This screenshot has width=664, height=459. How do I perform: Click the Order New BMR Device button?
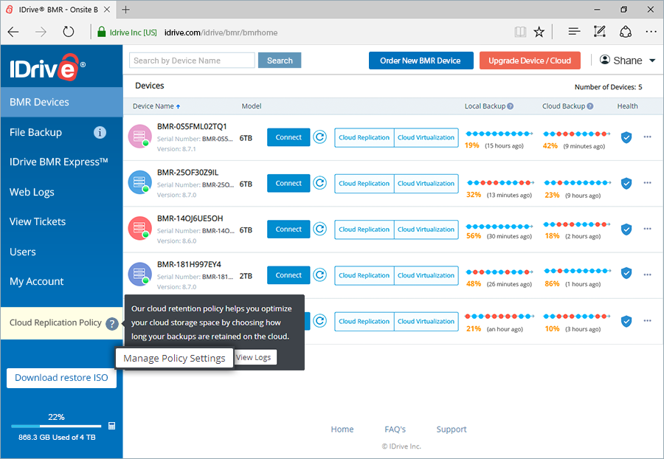click(x=421, y=60)
